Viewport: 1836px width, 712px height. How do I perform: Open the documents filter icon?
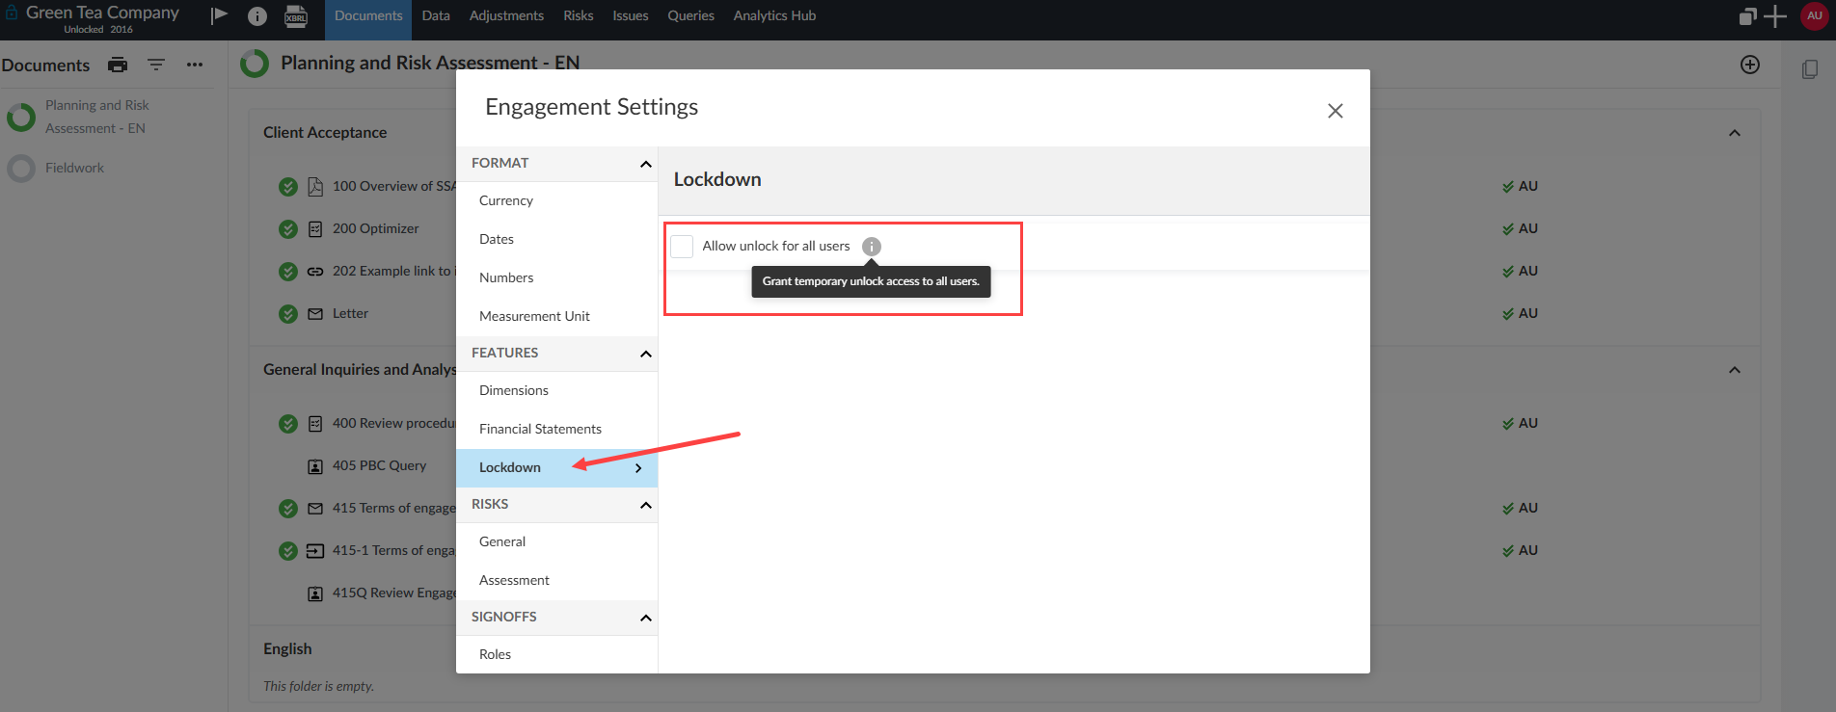[x=156, y=65]
